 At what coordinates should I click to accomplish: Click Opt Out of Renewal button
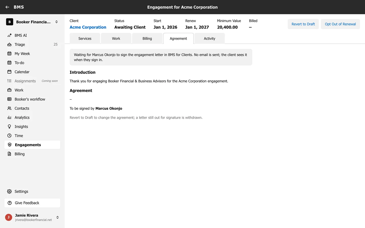(340, 24)
